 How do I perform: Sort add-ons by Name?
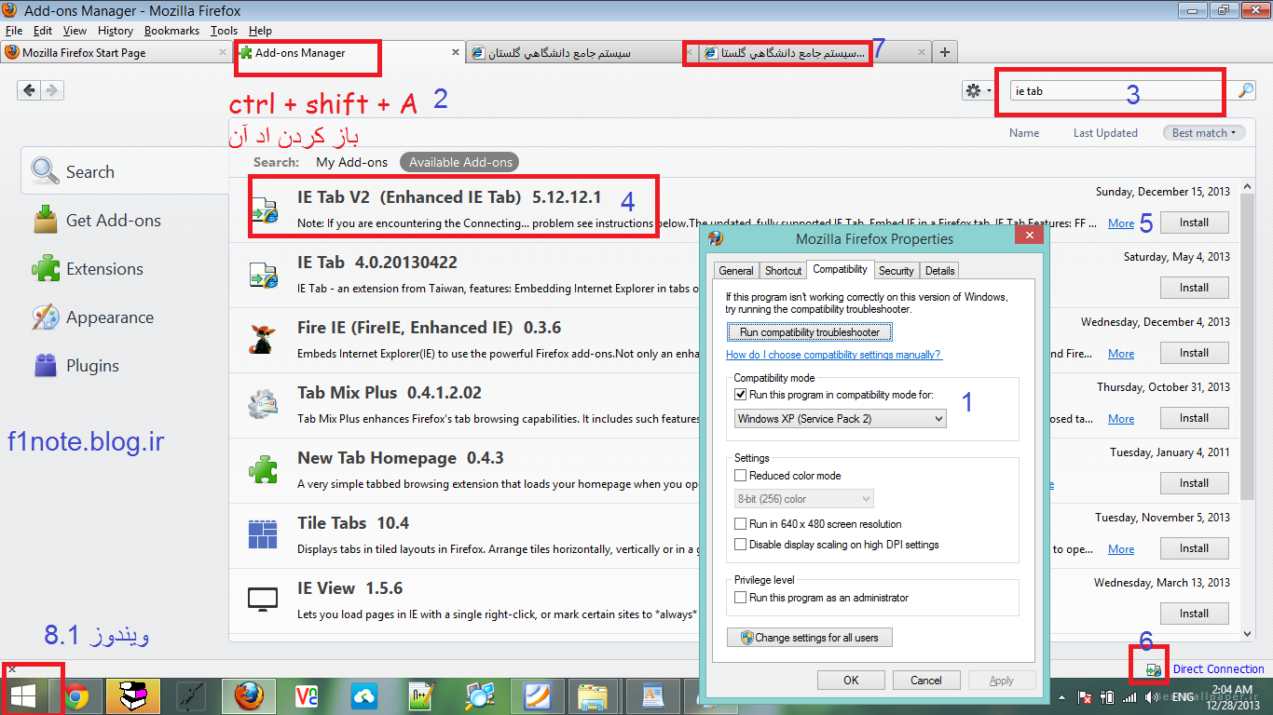click(1024, 133)
